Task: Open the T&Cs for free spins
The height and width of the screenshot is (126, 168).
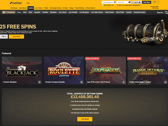Action: pyautogui.click(x=4, y=37)
